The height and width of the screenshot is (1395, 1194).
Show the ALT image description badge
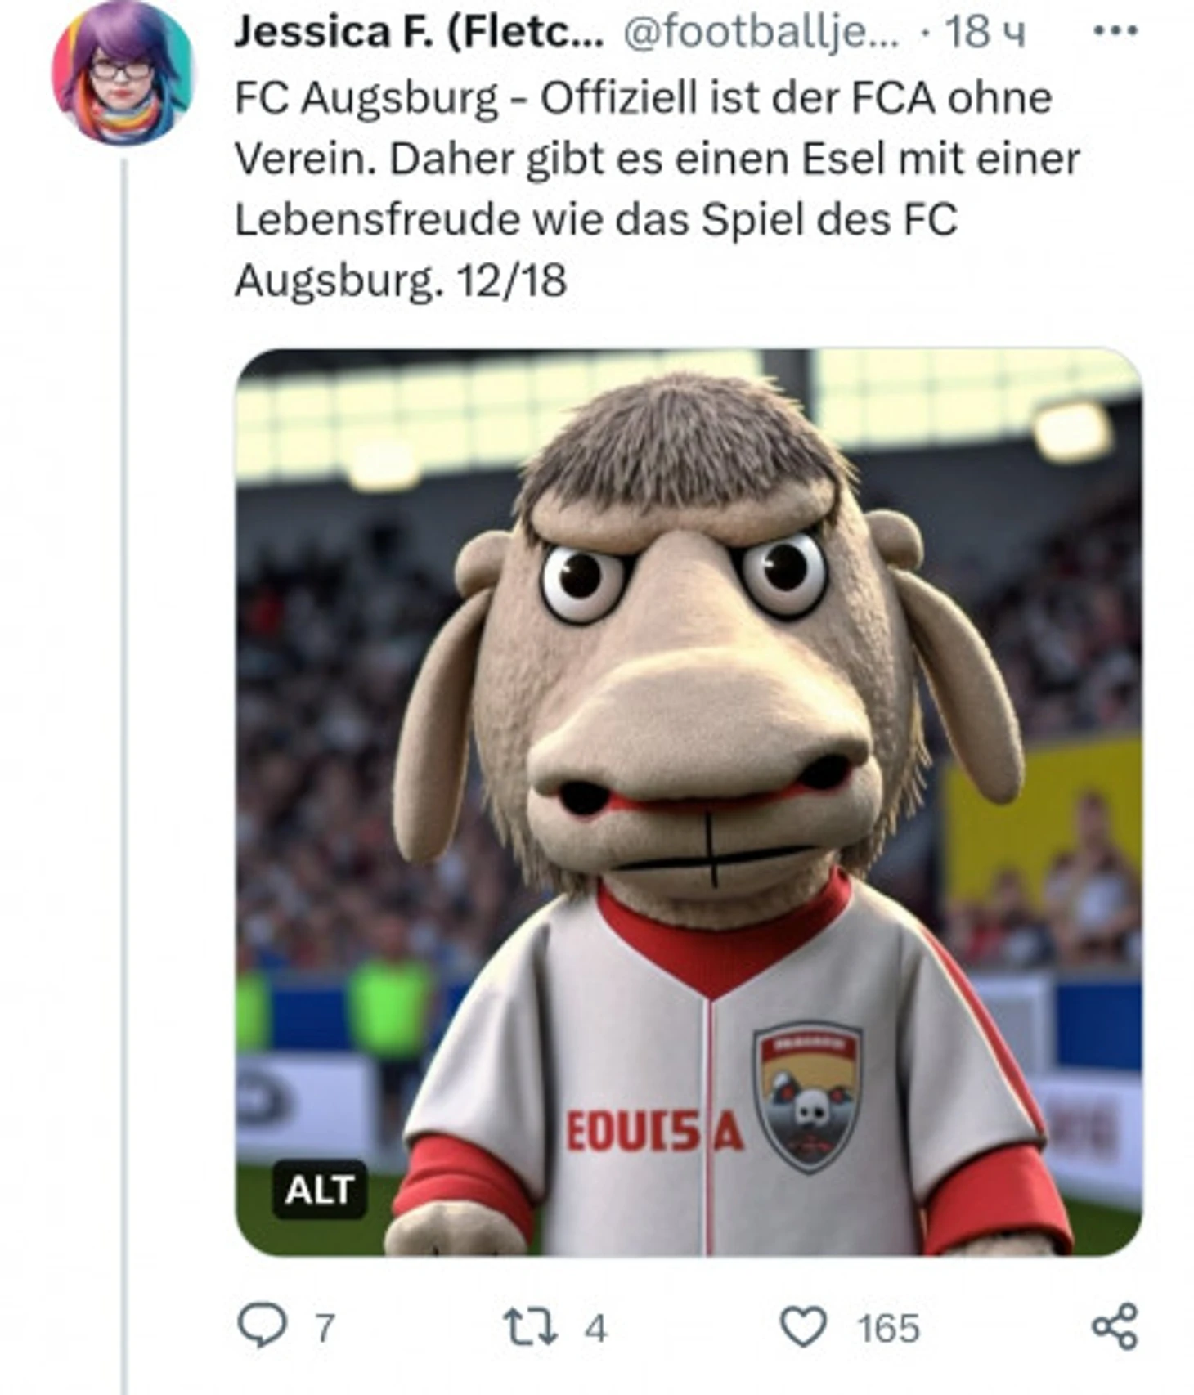click(x=319, y=1190)
